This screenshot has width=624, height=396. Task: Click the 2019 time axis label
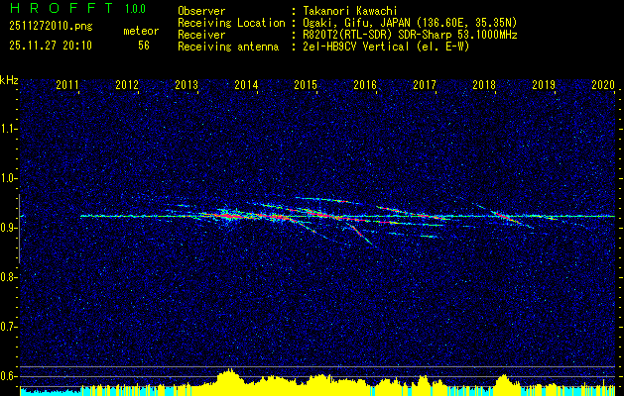click(x=544, y=84)
